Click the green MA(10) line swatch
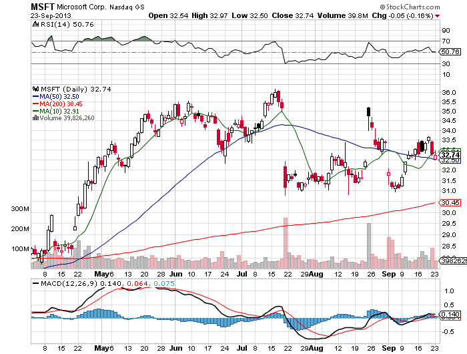The image size is (467, 354). coord(35,111)
